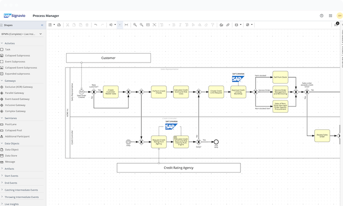Click the database dictionary icon
This screenshot has width=343, height=206.
pyautogui.click(x=236, y=25)
